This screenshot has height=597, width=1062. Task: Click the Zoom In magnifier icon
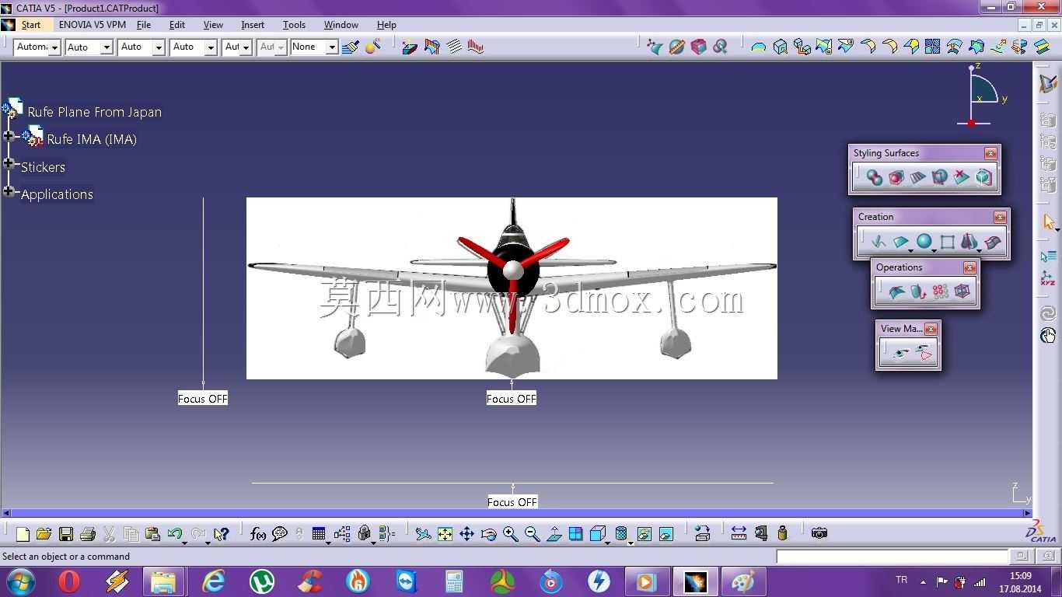[510, 534]
